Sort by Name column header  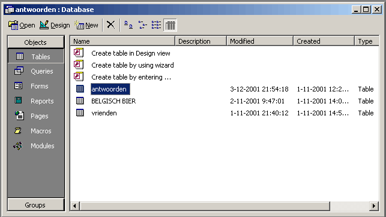pyautogui.click(x=122, y=41)
